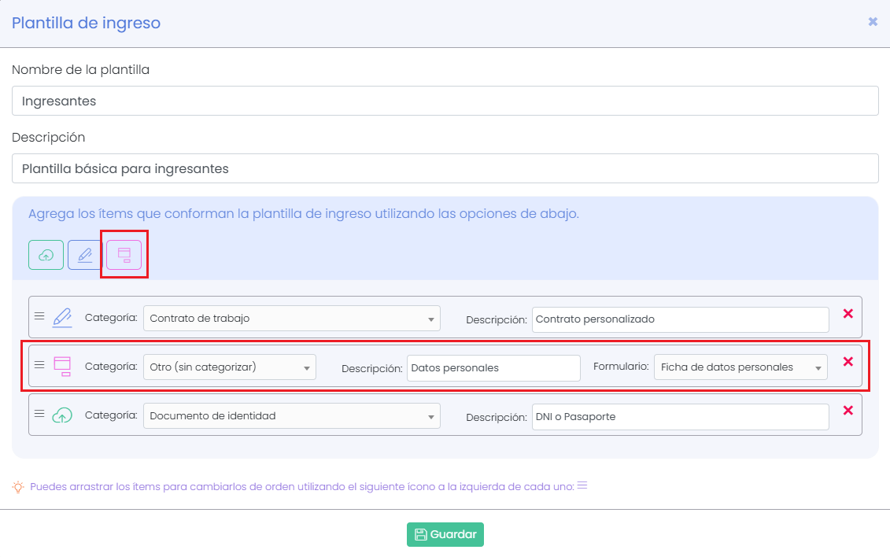Click the Guardar button to save the template
This screenshot has width=890, height=557.
pos(445,533)
